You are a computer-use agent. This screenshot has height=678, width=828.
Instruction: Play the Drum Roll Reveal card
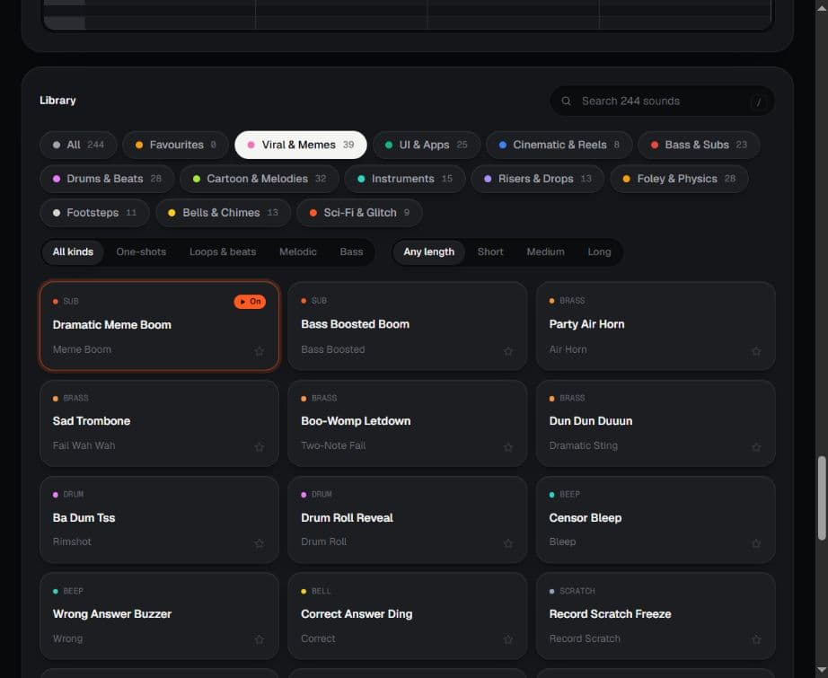407,520
